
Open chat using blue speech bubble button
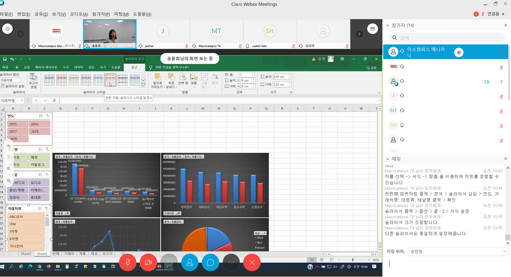pyautogui.click(x=210, y=262)
